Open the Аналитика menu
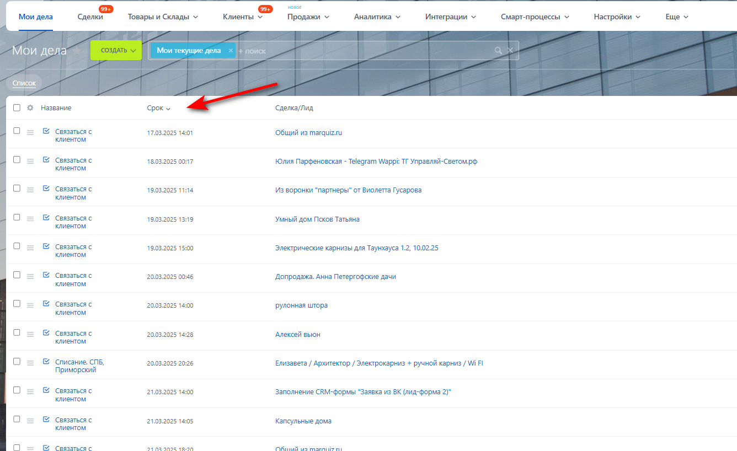The height and width of the screenshot is (451, 737). (377, 17)
